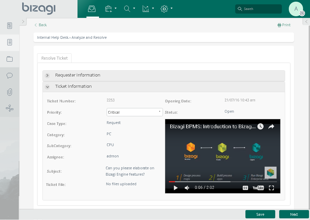
Task: Open the attachments paperclip sidebar icon
Action: (10, 92)
